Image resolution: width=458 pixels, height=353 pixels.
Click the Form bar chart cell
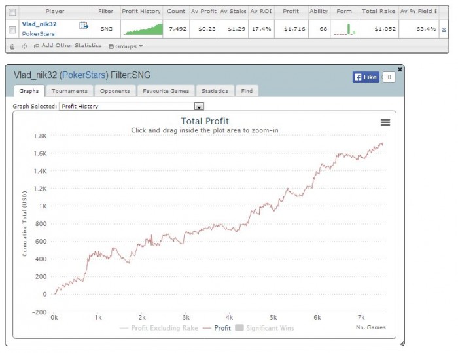click(x=344, y=29)
